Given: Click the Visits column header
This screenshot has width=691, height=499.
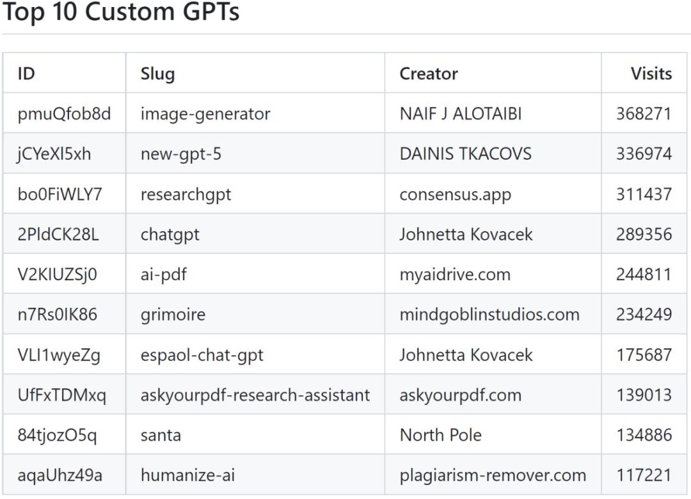Looking at the screenshot, I should coord(651,74).
